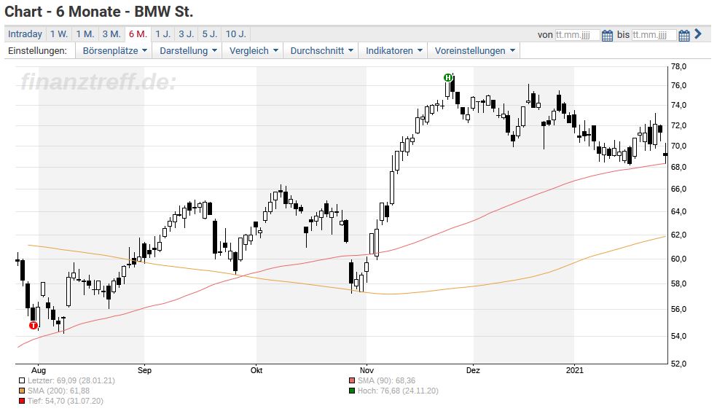
Task: Click 'Tief: 54,70 (31.07.20)' legend text
Action: (x=66, y=401)
